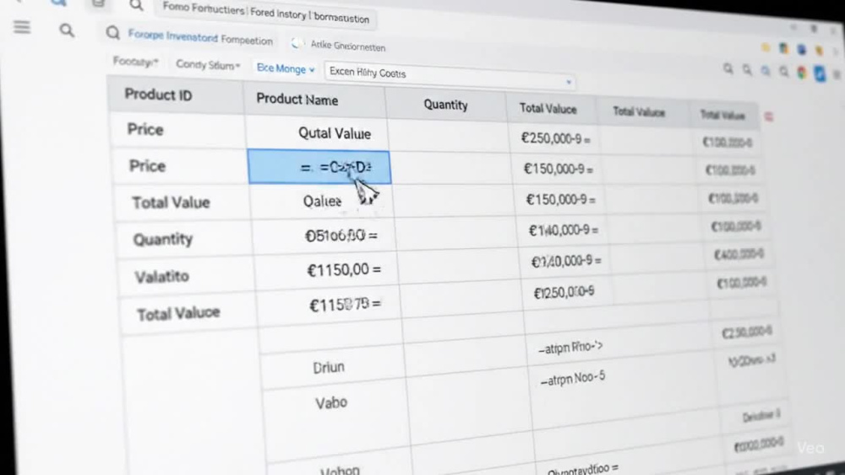Open the hamburger menu icon
845x475 pixels.
22,26
